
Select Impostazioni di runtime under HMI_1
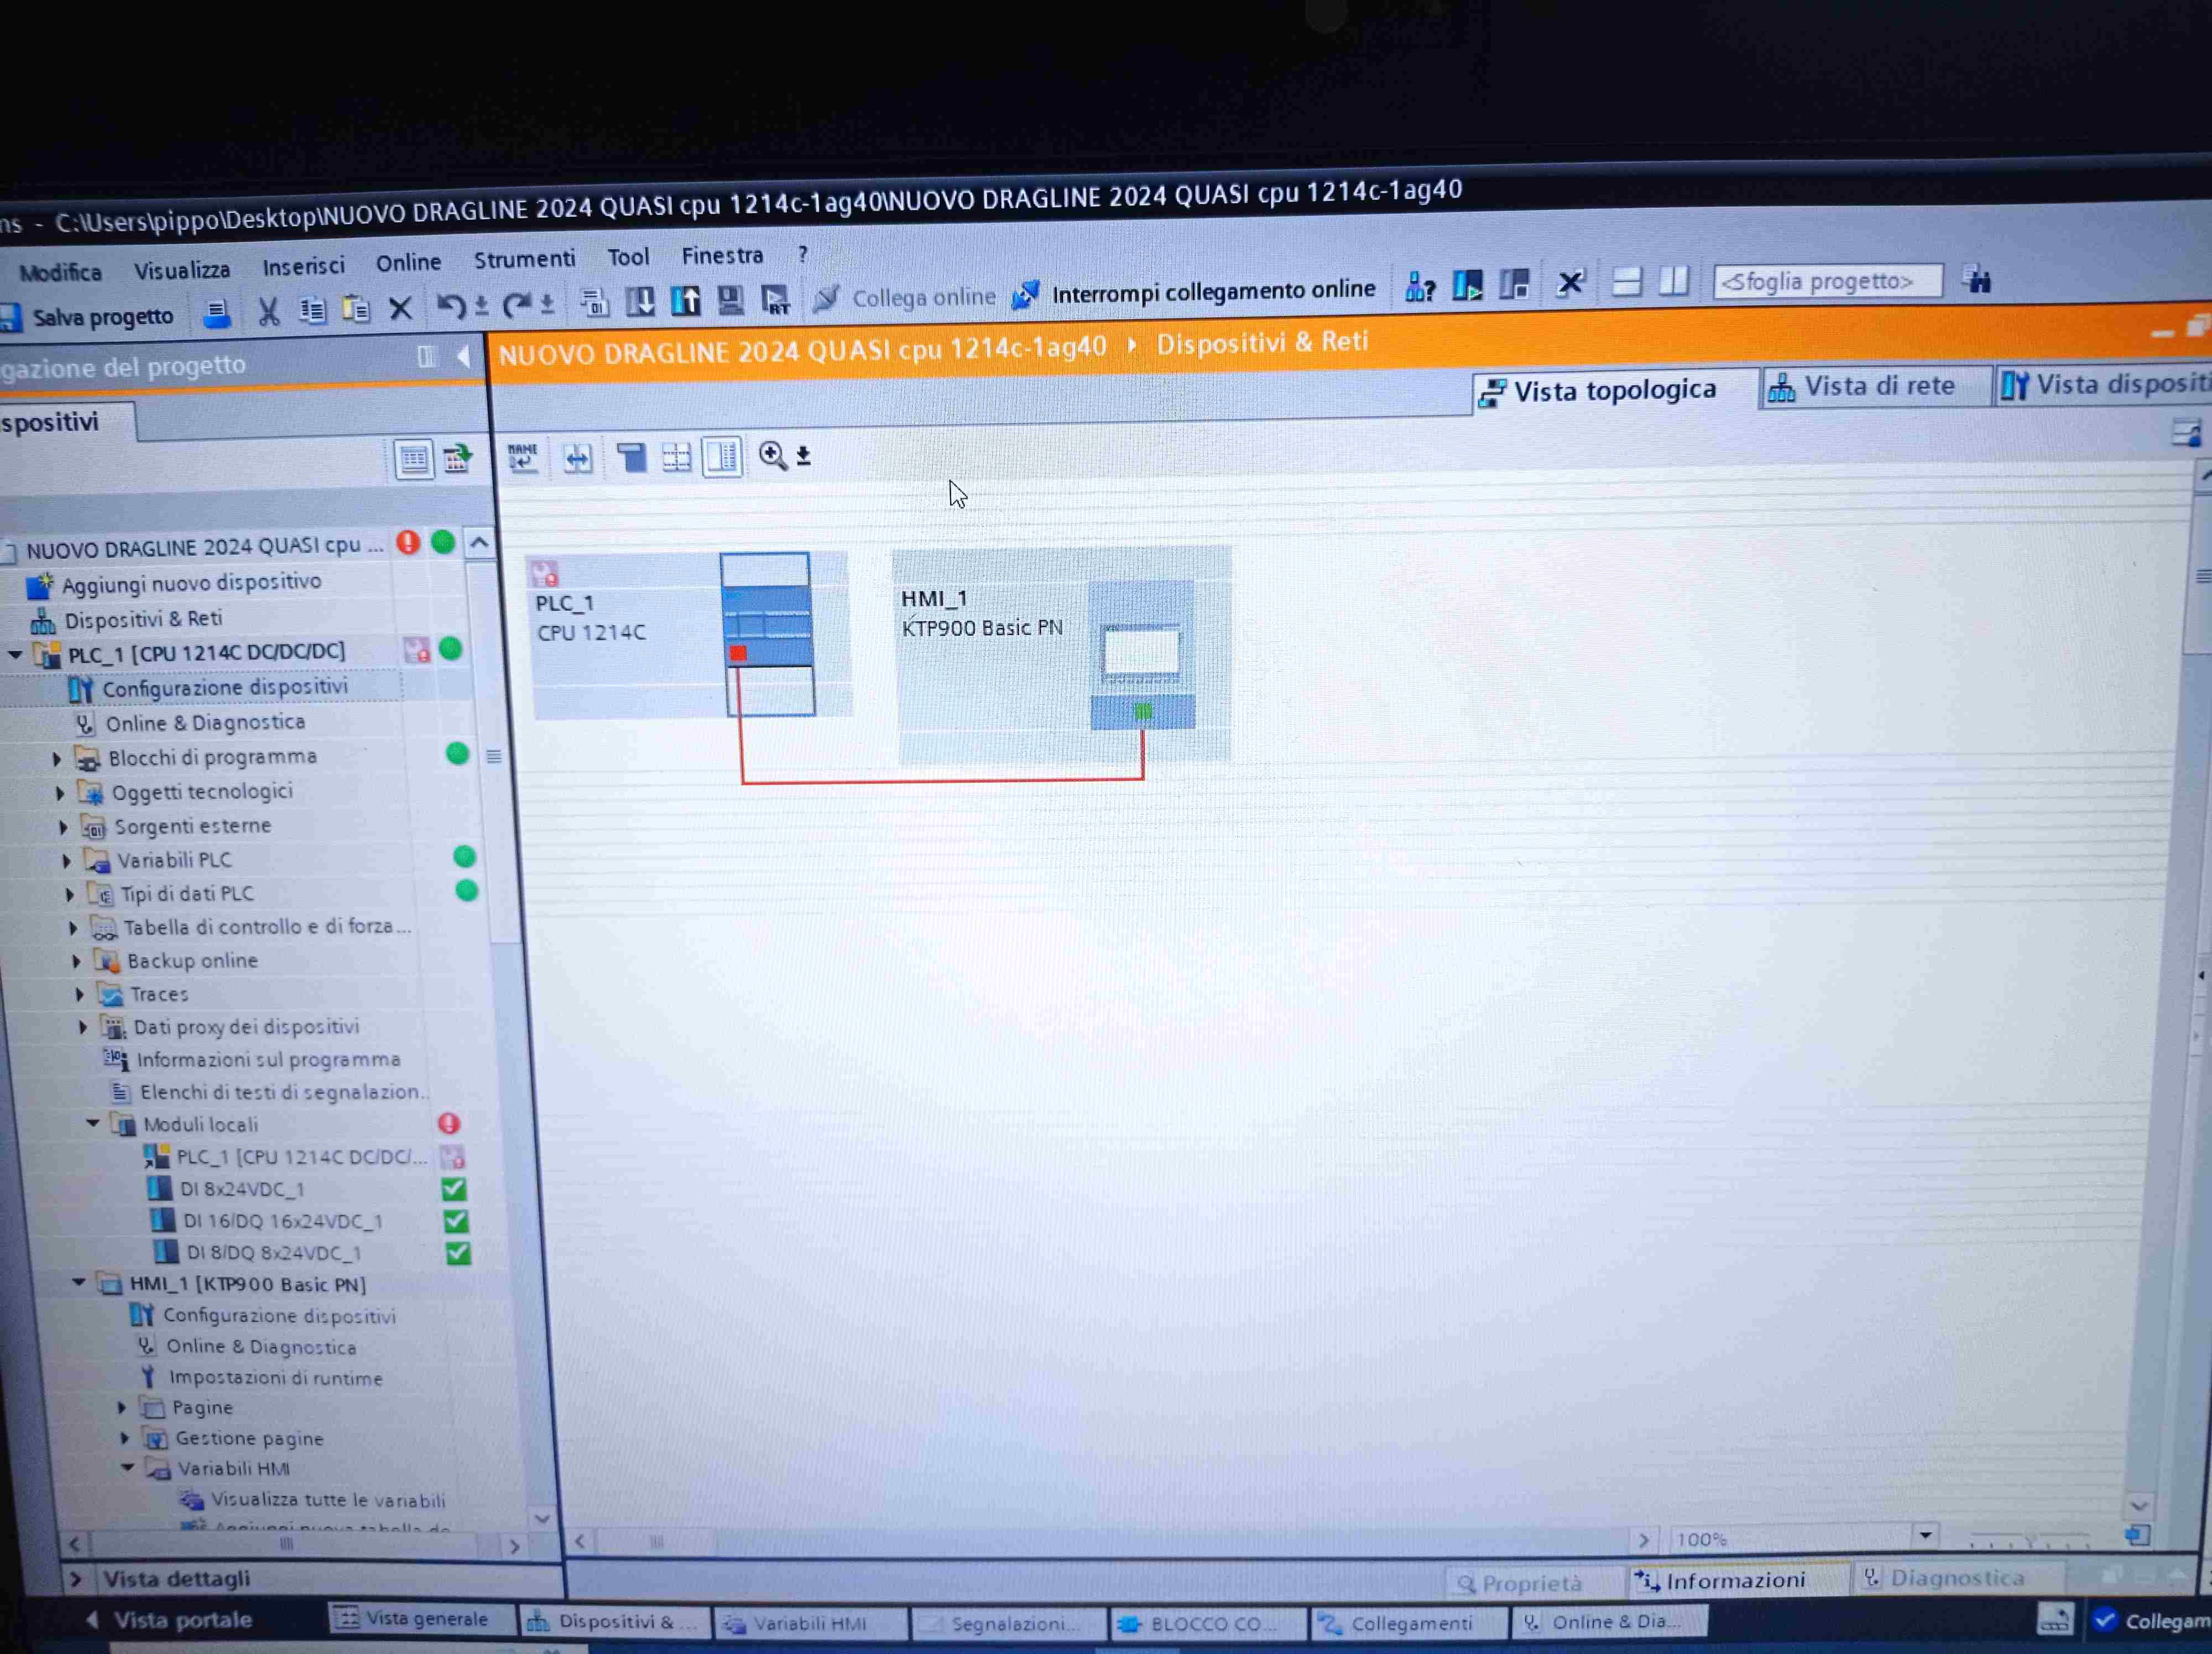tap(261, 1378)
